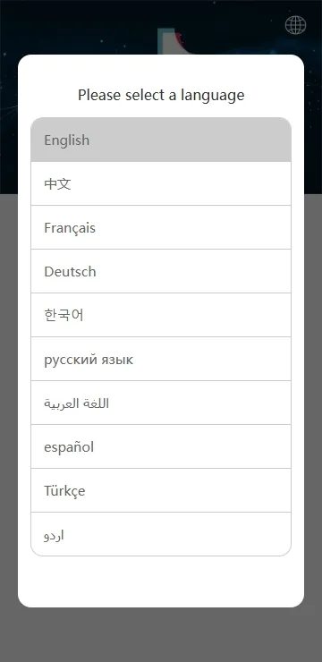Select the Urdu اردو option
This screenshot has width=322, height=662.
[161, 534]
